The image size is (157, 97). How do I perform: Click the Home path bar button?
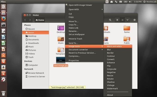click(40, 20)
